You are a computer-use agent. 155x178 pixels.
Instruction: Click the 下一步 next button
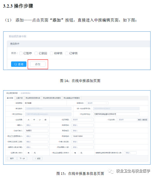point(22,158)
